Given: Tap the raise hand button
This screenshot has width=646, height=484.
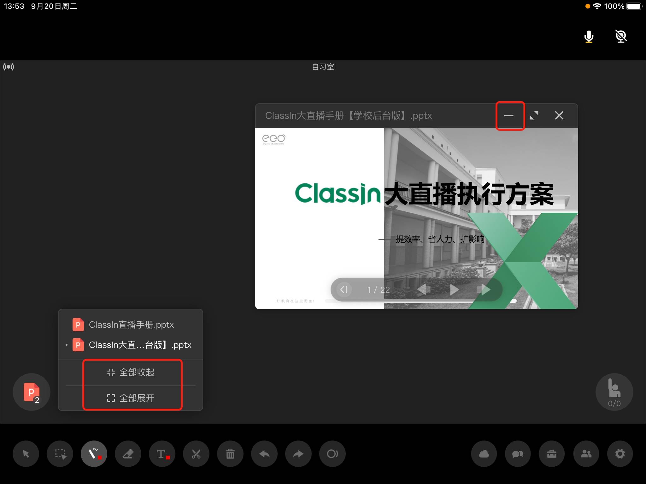Looking at the screenshot, I should (x=614, y=392).
